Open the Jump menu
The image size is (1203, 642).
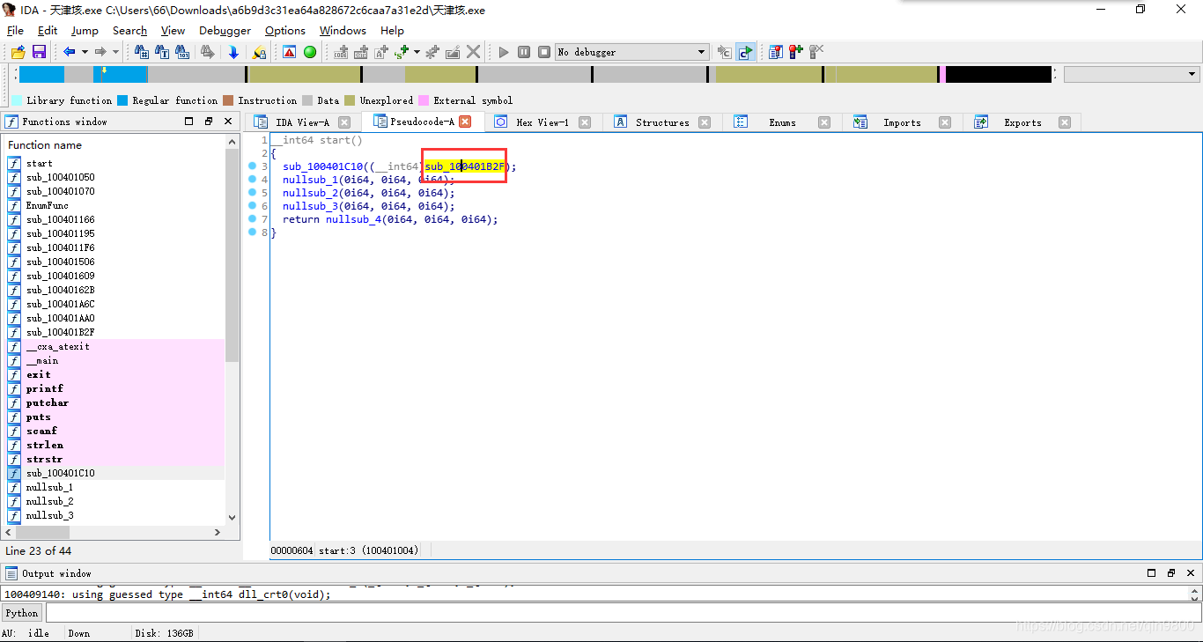(x=85, y=30)
